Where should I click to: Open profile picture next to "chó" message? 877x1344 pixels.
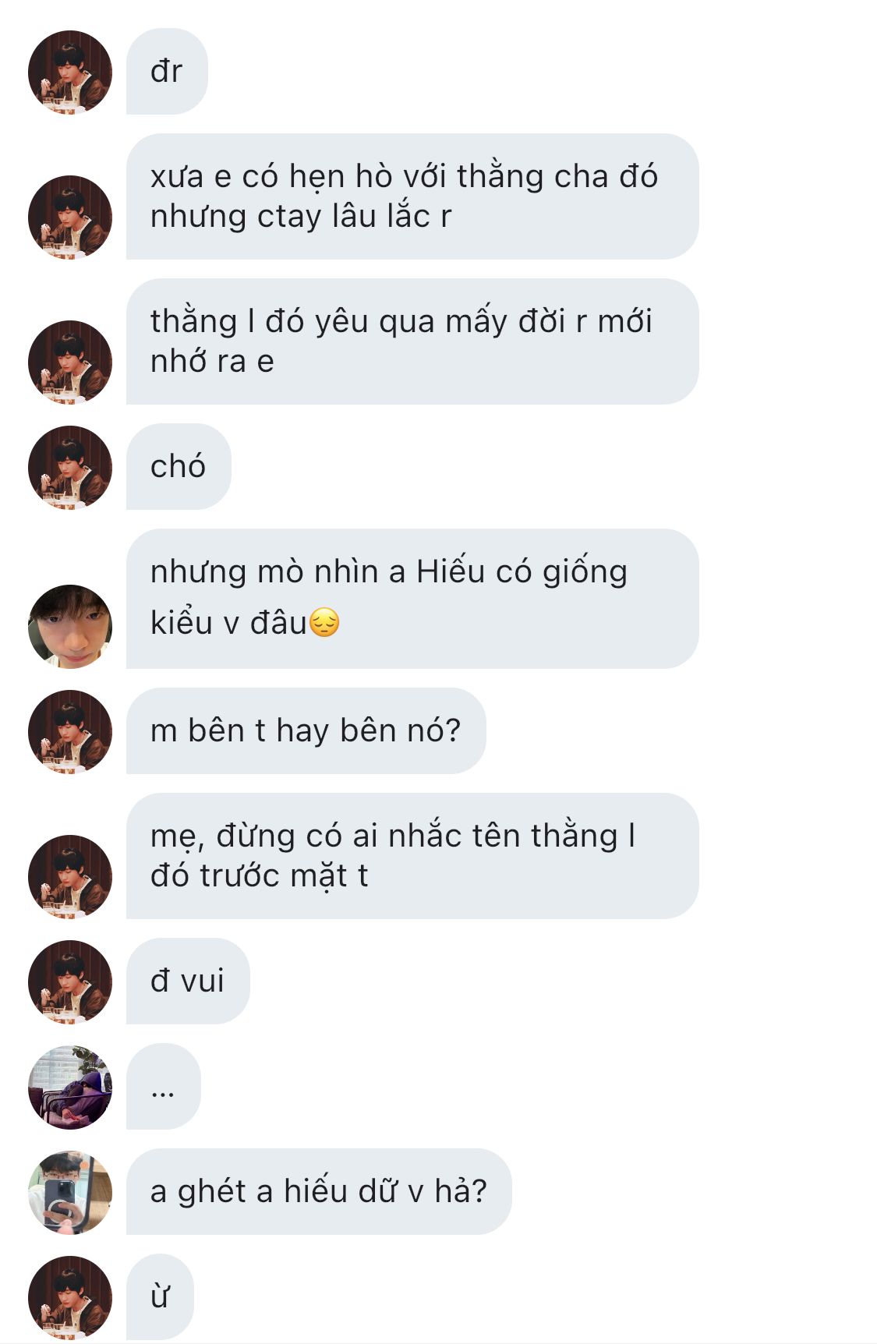[70, 468]
